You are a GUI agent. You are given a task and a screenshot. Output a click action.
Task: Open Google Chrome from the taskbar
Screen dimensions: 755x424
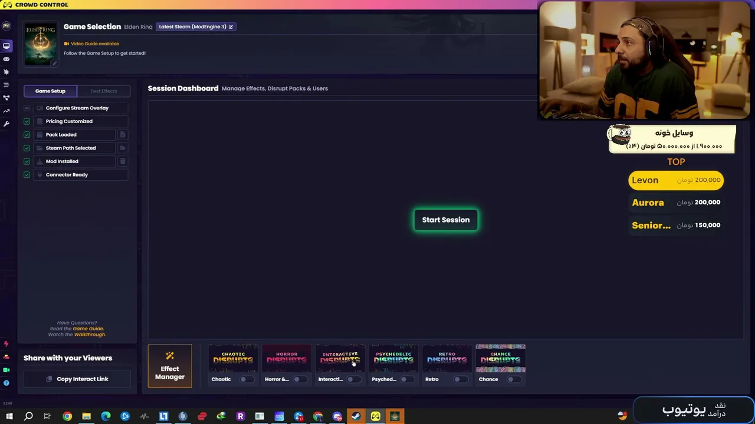(67, 416)
